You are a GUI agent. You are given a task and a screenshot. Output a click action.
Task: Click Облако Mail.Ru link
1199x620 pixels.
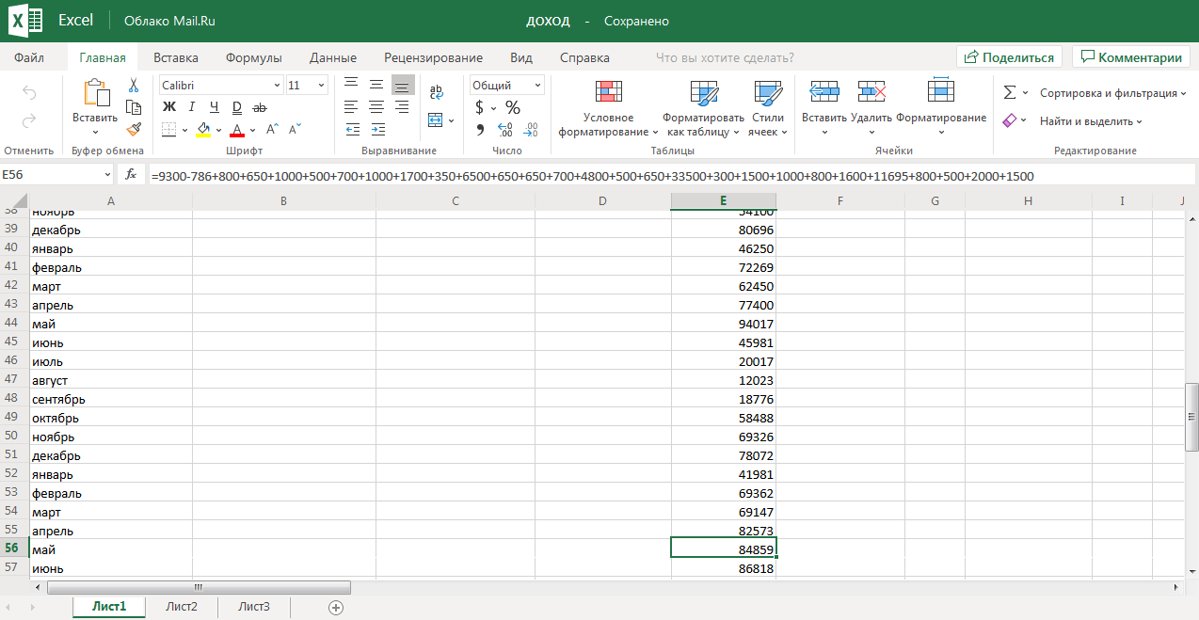coord(170,21)
